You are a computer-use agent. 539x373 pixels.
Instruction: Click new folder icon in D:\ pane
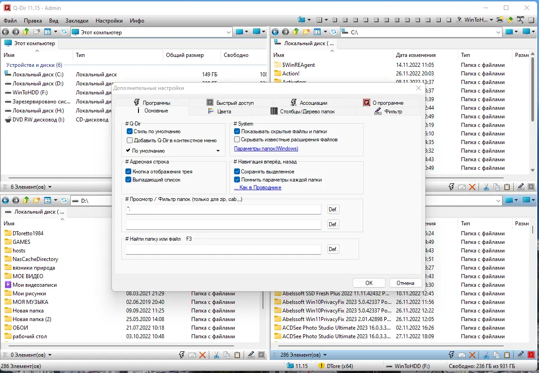tap(37, 200)
